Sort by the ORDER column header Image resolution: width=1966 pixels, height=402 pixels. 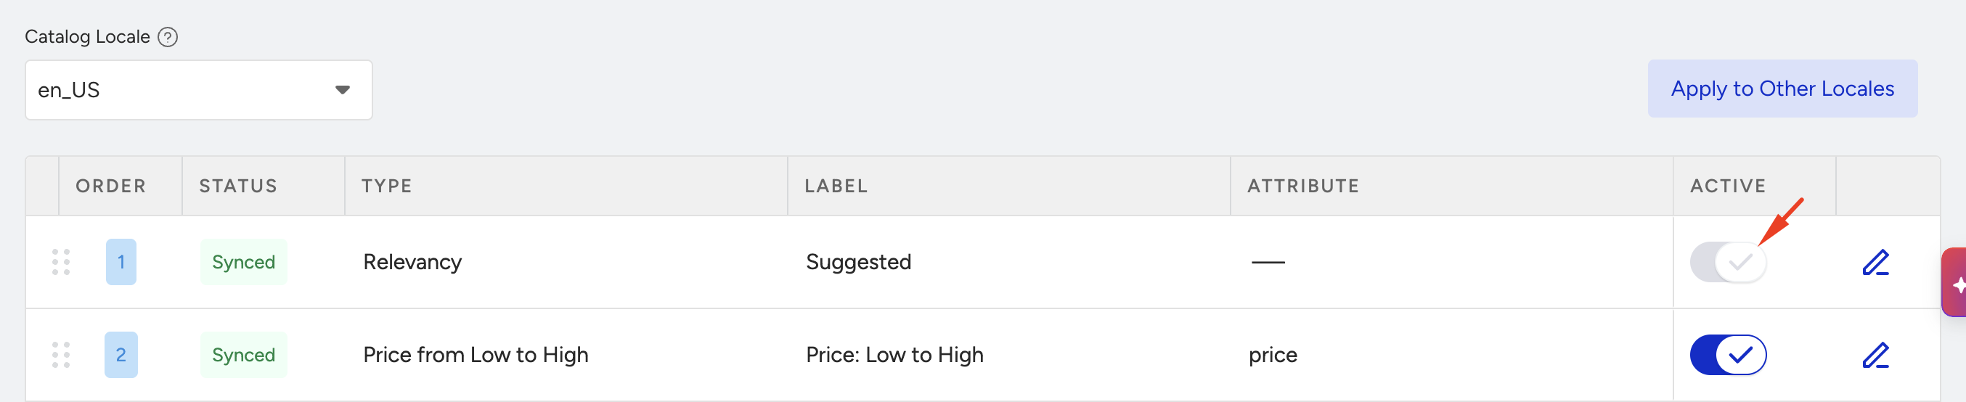tap(110, 185)
